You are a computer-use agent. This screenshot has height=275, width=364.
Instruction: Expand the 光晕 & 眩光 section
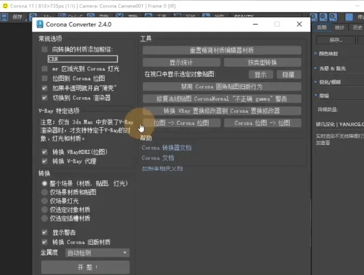[x=316, y=68]
